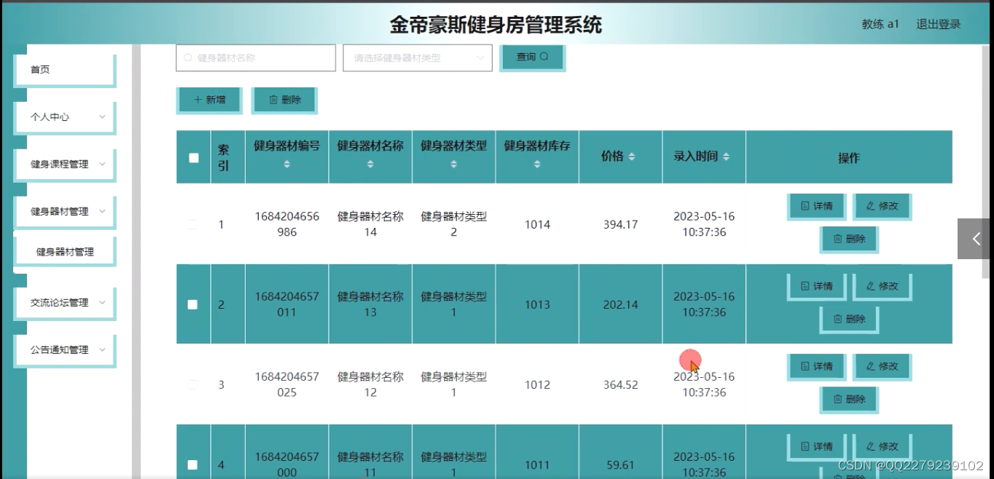Go to 首页 in sidebar
Image resolution: width=994 pixels, height=479 pixels.
pos(64,70)
